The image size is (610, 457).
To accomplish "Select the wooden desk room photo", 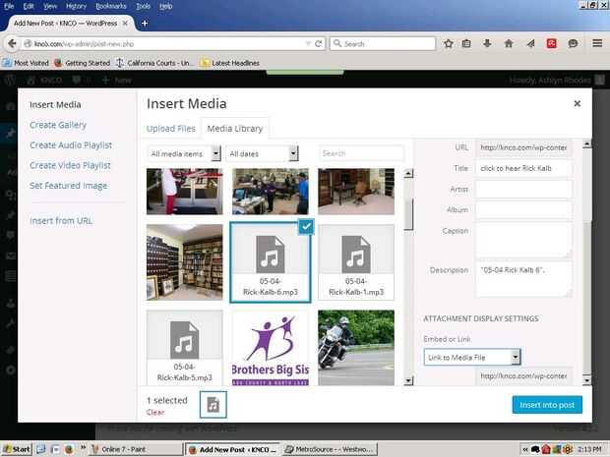I will coord(356,192).
